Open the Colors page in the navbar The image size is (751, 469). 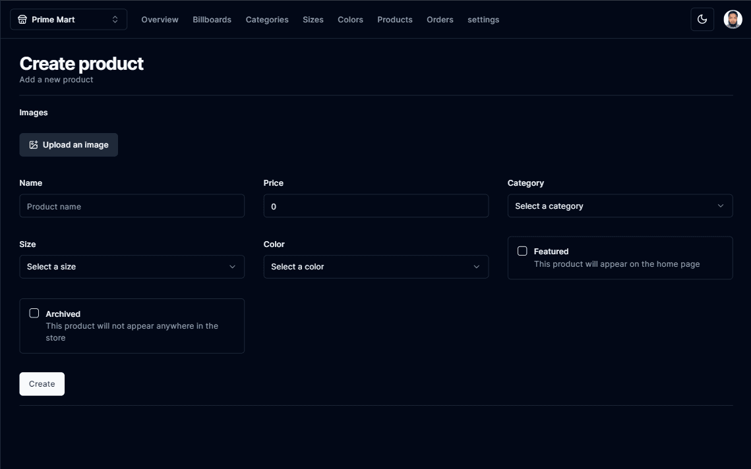[350, 20]
